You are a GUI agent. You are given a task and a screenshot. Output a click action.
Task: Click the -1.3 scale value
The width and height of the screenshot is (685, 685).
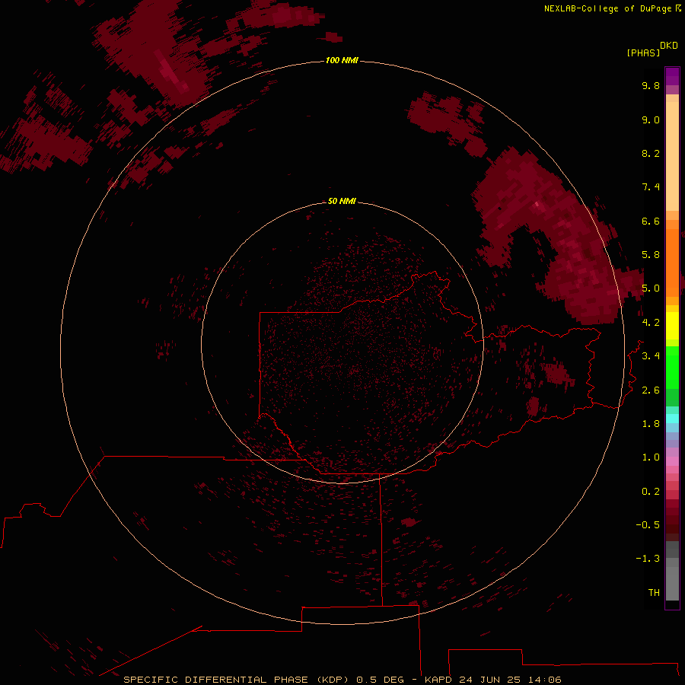click(x=648, y=559)
